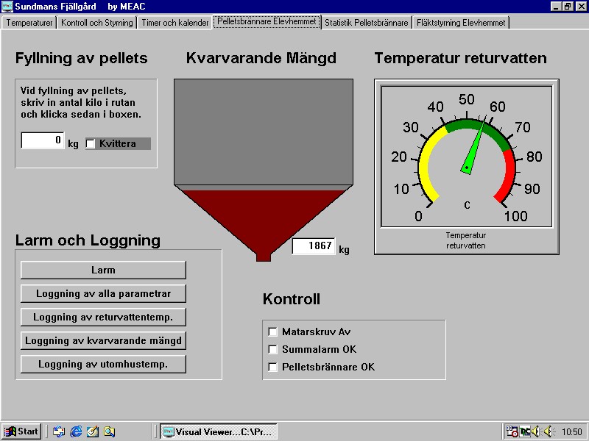Image resolution: width=589 pixels, height=441 pixels.
Task: Click the 10:50 system clock
Action: tap(572, 432)
